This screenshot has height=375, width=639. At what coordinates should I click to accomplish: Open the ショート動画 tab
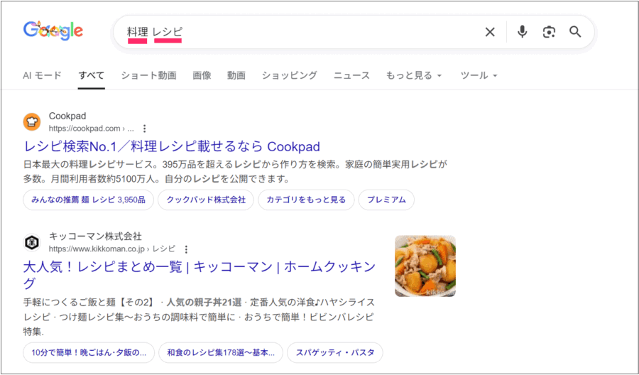pyautogui.click(x=149, y=75)
